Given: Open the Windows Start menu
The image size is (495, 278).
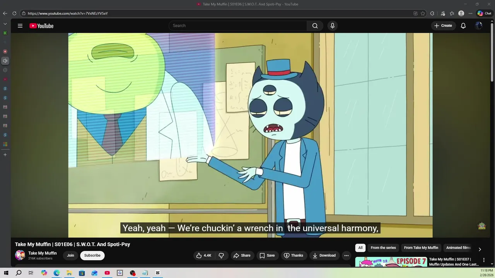Looking at the screenshot, I should coord(6,273).
